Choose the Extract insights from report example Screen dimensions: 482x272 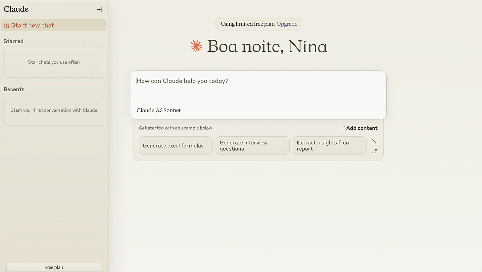click(x=329, y=146)
